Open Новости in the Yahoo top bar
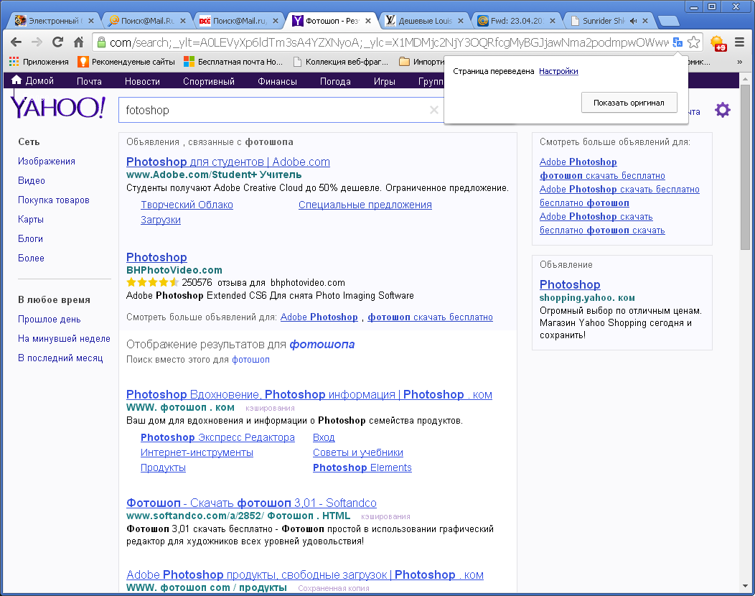 tap(142, 81)
